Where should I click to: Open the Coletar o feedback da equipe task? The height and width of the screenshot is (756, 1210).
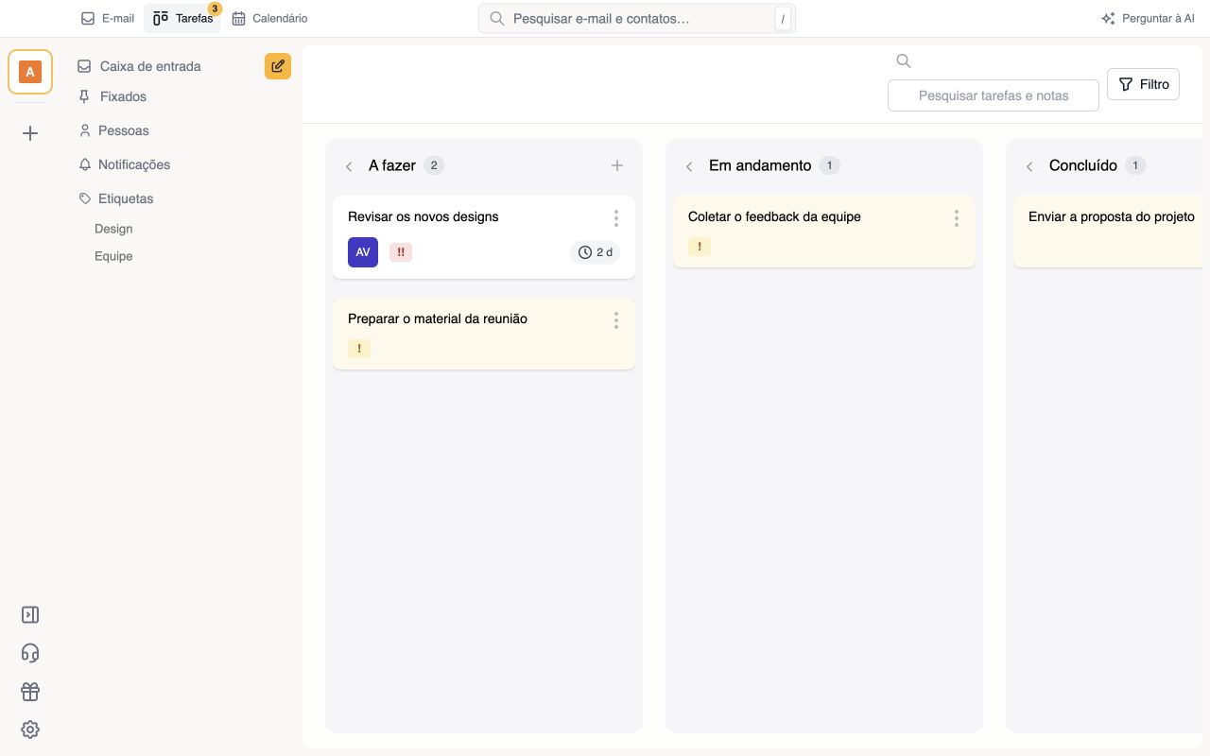click(824, 232)
